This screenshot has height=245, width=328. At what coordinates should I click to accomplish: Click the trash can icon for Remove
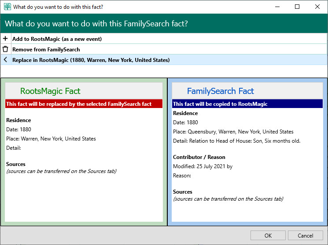pyautogui.click(x=5, y=49)
